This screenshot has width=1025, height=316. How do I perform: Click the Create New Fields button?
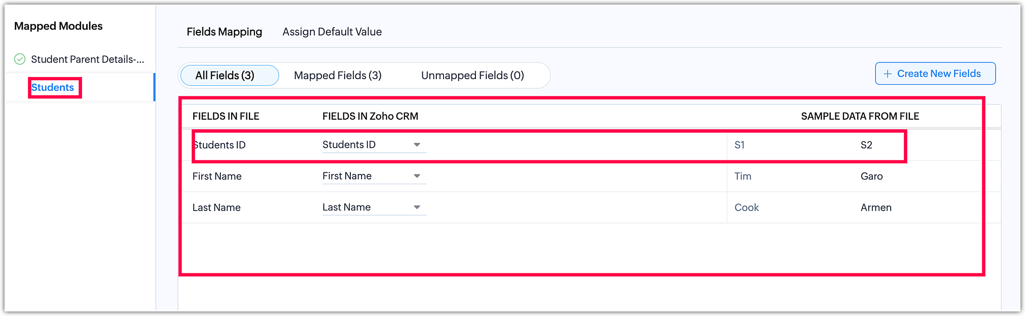pos(935,74)
